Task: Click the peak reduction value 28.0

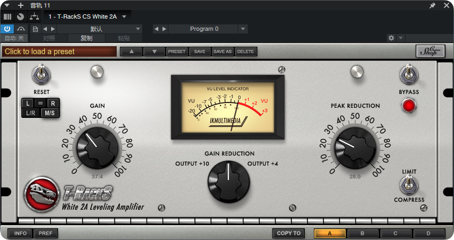Action: [355, 176]
